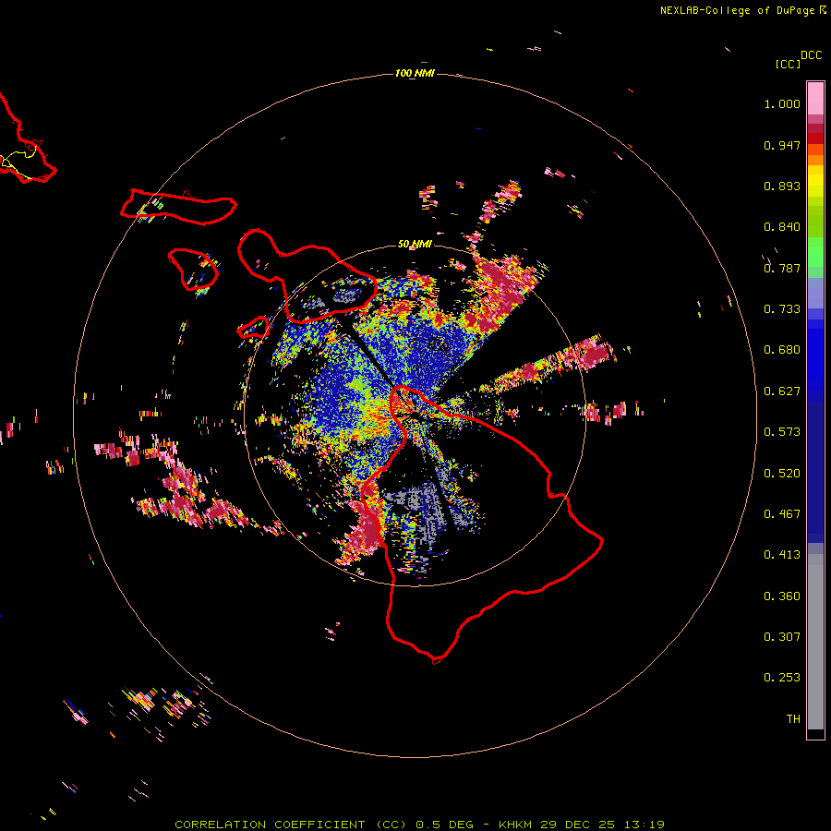
Task: Click the radar site at the beam center
Action: click(415, 415)
